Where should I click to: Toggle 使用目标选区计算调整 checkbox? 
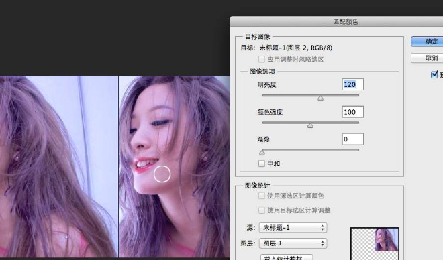coord(262,210)
